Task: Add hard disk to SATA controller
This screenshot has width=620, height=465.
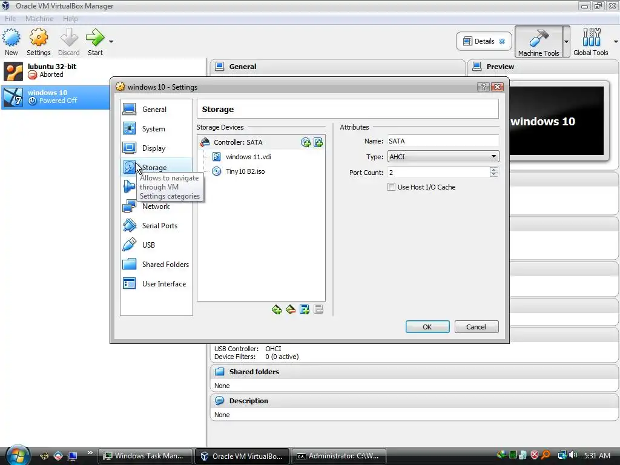Action: point(318,142)
